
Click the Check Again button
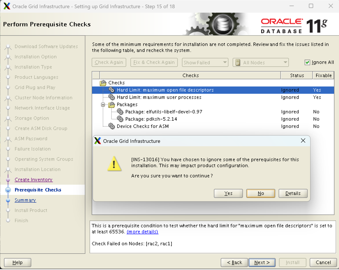point(109,62)
